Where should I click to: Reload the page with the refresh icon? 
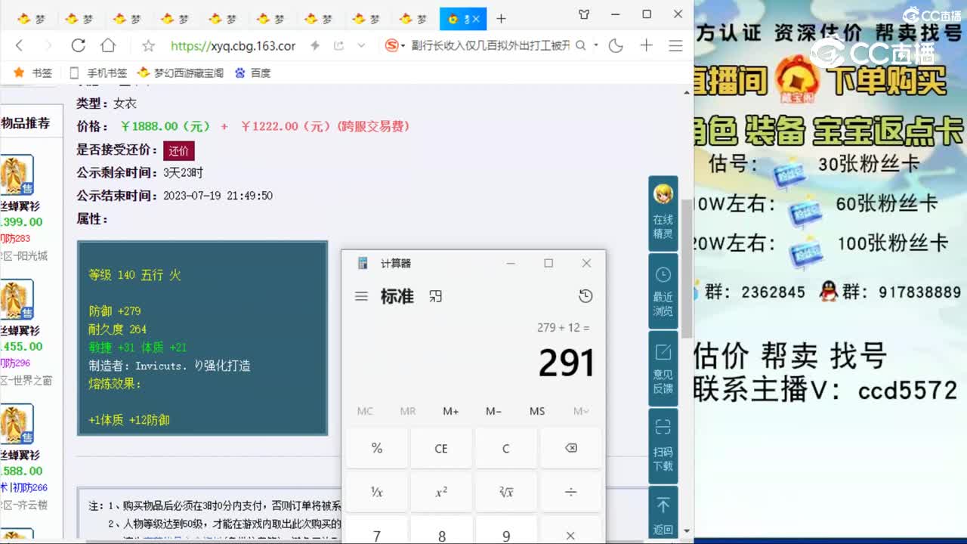pos(78,45)
